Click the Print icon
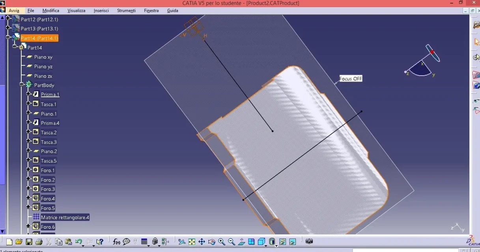Viewport: 480px width, 252px height. [39, 242]
